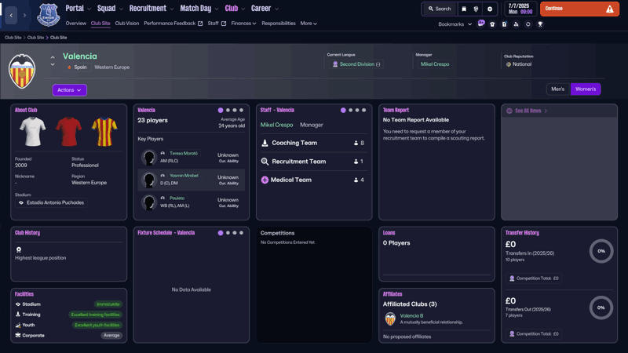Select third page dot in Fixture Schedule card
Image resolution: width=628 pixels, height=353 pixels.
coord(235,233)
